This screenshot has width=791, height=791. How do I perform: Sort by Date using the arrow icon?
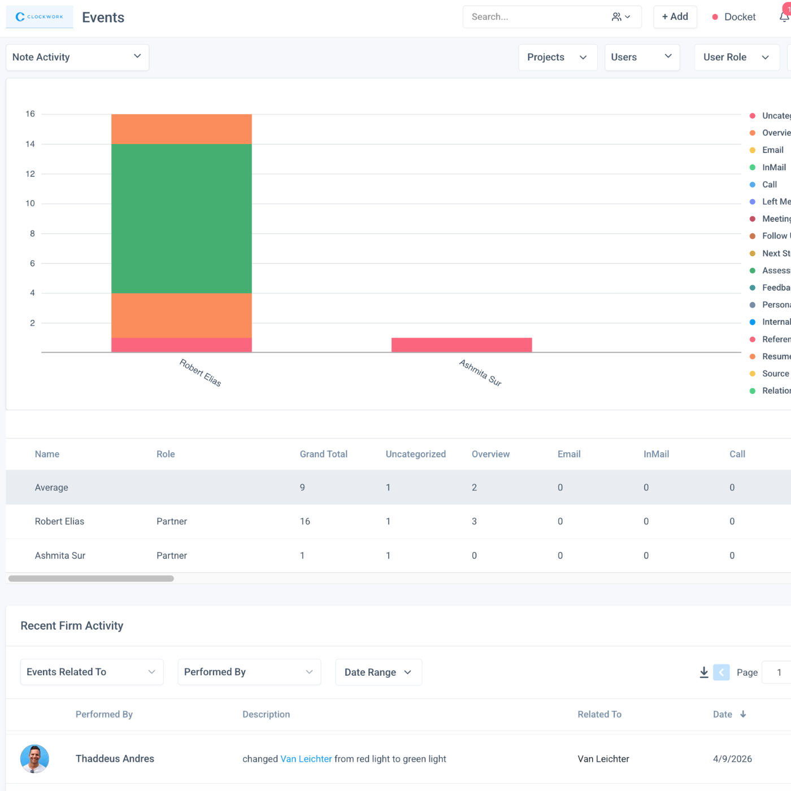743,714
